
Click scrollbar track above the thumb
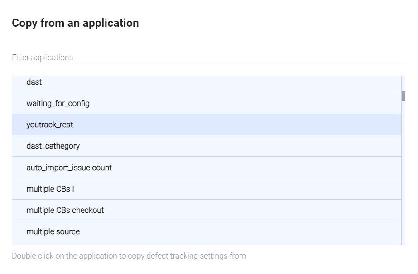point(403,83)
